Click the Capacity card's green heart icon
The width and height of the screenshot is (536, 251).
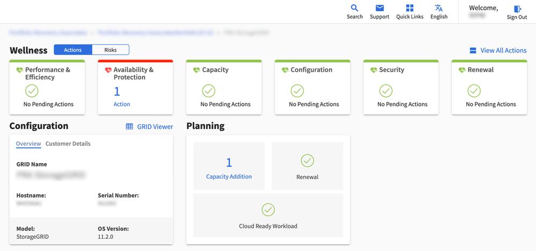tap(196, 70)
